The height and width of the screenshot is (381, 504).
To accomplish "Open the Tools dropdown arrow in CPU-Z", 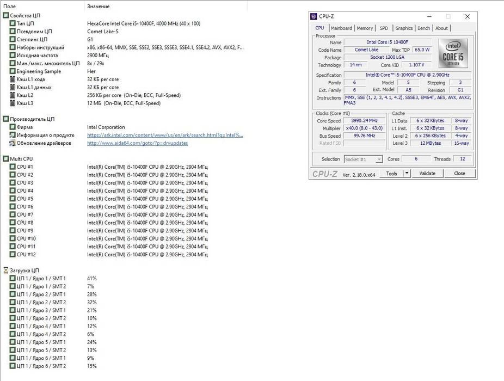I will pos(407,173).
